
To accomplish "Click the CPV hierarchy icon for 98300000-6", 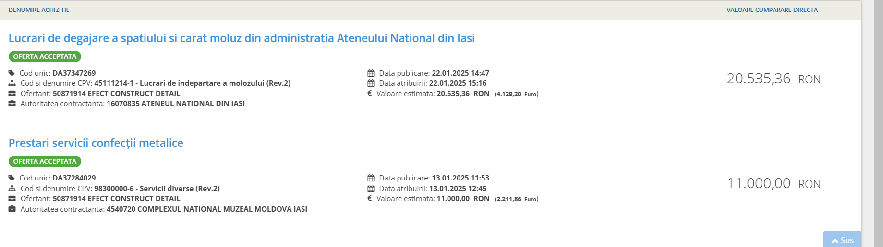I will pyautogui.click(x=12, y=189).
